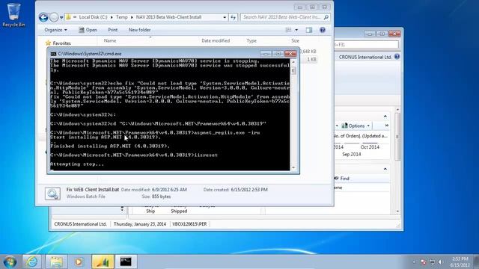Select Favorites in navigation pane
This screenshot has height=269, width=479.
coord(61,43)
